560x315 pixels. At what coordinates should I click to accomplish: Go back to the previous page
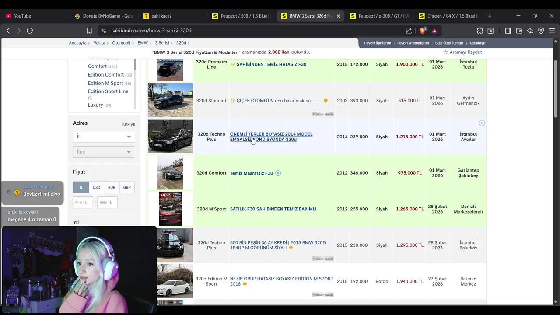(x=8, y=31)
